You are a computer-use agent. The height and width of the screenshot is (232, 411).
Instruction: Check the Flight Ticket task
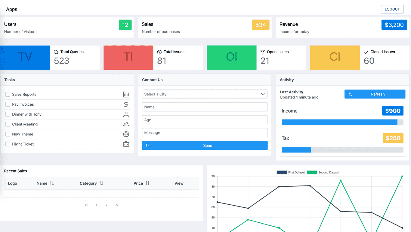(8, 144)
